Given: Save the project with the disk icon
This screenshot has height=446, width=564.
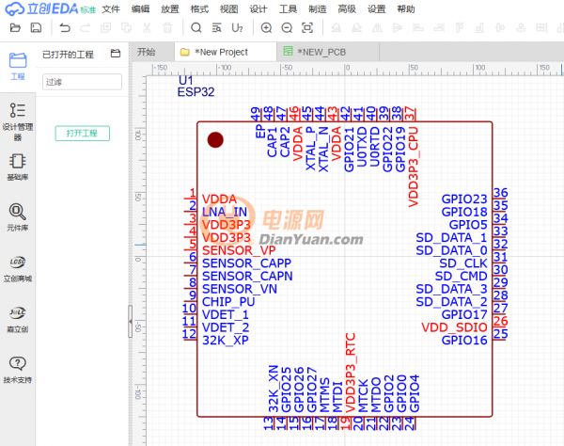Looking at the screenshot, I should pos(36,27).
